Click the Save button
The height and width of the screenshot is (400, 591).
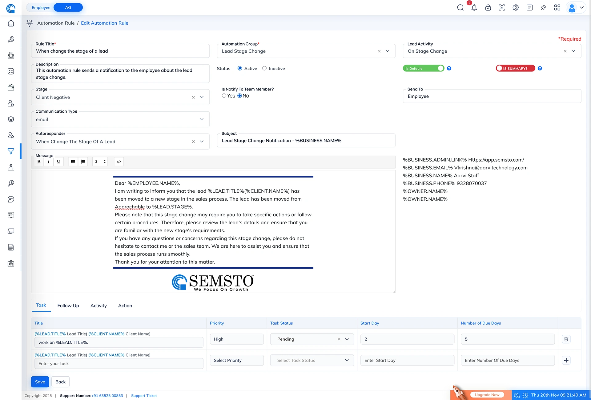point(40,382)
